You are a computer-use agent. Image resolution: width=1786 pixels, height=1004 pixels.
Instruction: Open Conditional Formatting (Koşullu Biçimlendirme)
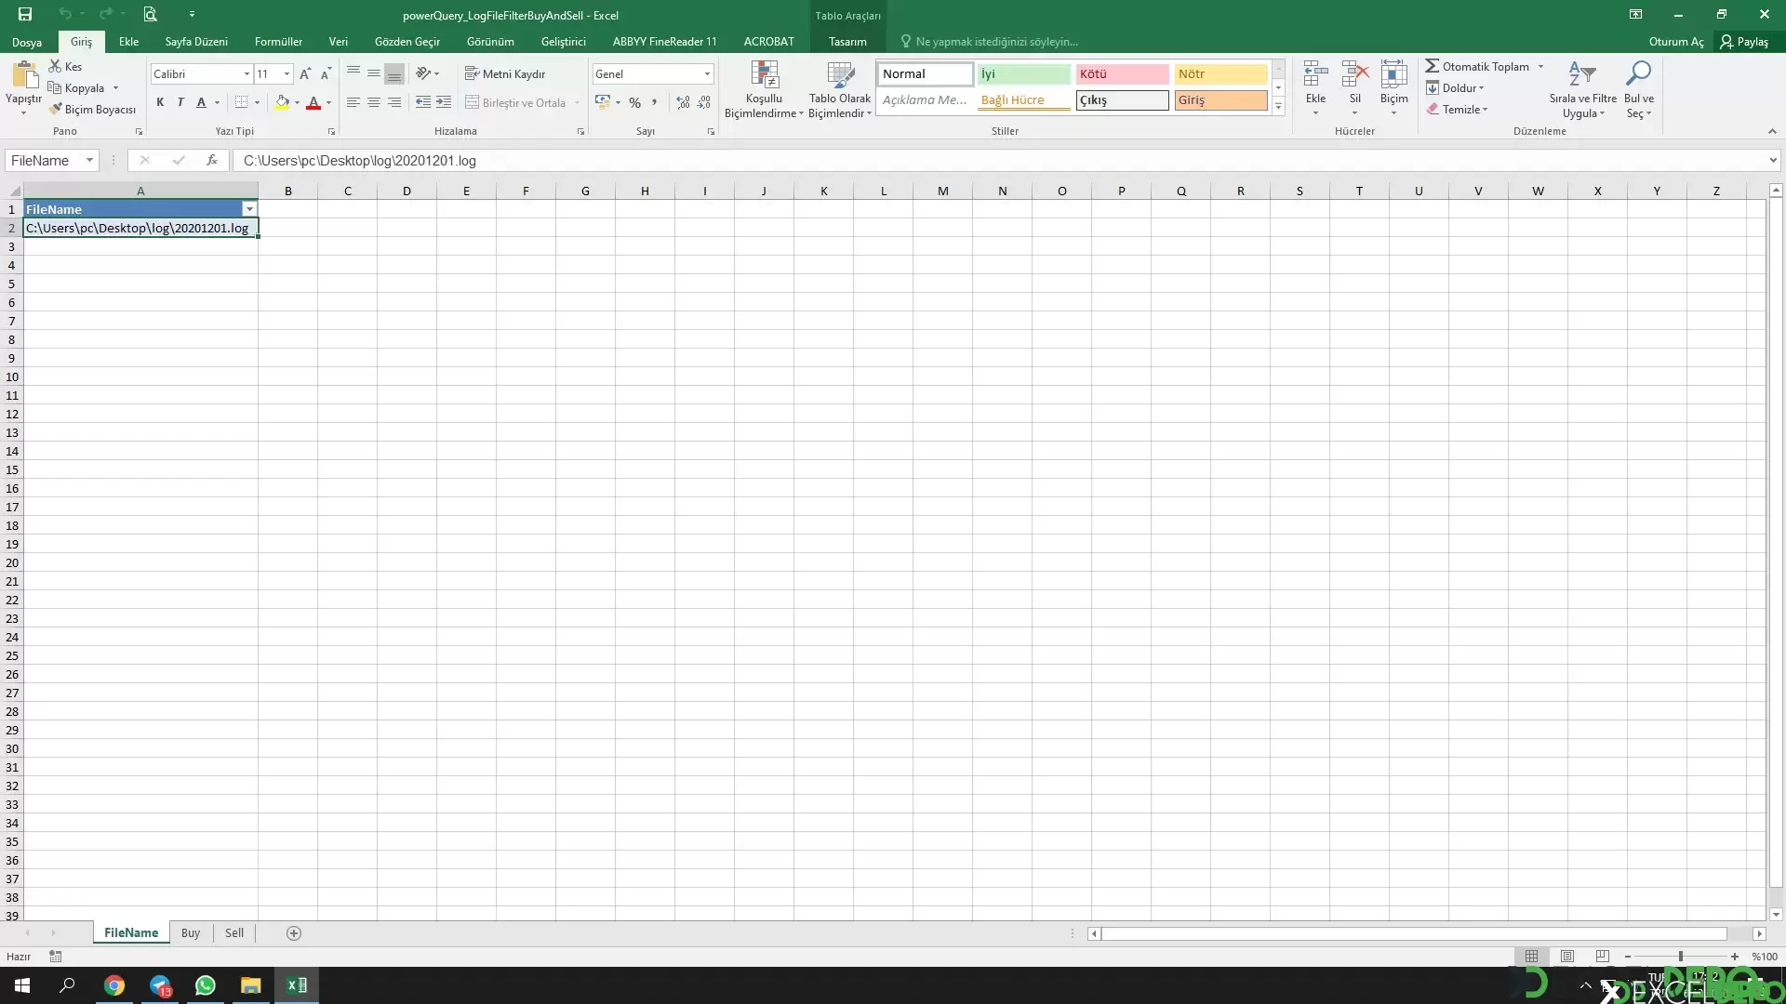764,89
